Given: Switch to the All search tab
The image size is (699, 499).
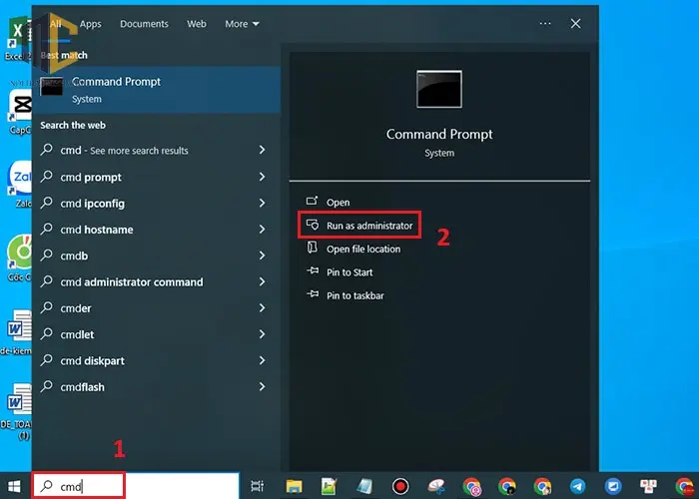Looking at the screenshot, I should 56,24.
